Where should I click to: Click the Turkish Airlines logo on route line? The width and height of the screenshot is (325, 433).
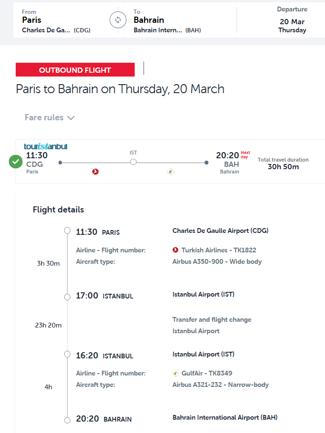point(95,172)
